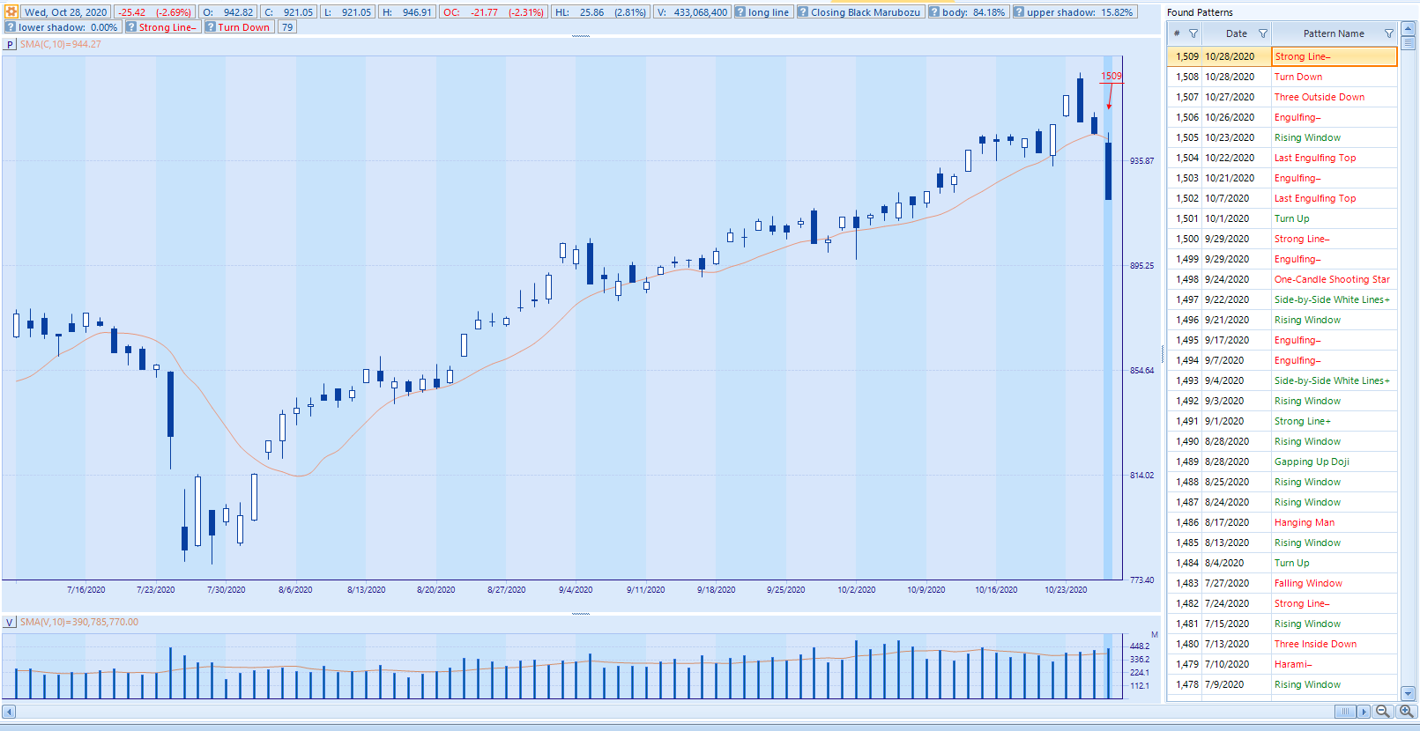Sort by Pattern Name column header

point(1333,33)
